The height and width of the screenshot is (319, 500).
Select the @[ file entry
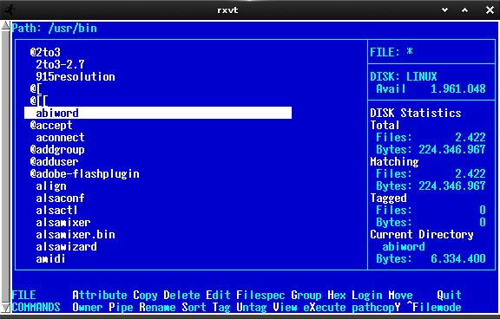(x=36, y=88)
